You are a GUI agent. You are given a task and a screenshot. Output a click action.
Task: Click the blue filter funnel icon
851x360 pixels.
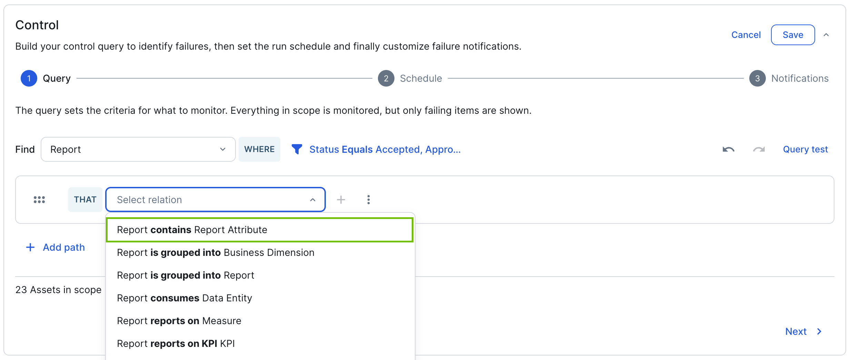(297, 149)
